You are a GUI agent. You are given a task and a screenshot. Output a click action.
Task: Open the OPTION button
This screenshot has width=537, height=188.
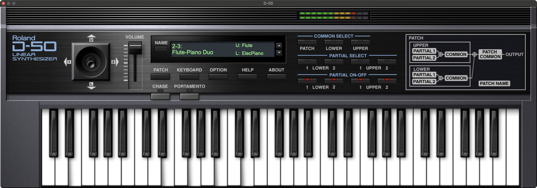(218, 76)
